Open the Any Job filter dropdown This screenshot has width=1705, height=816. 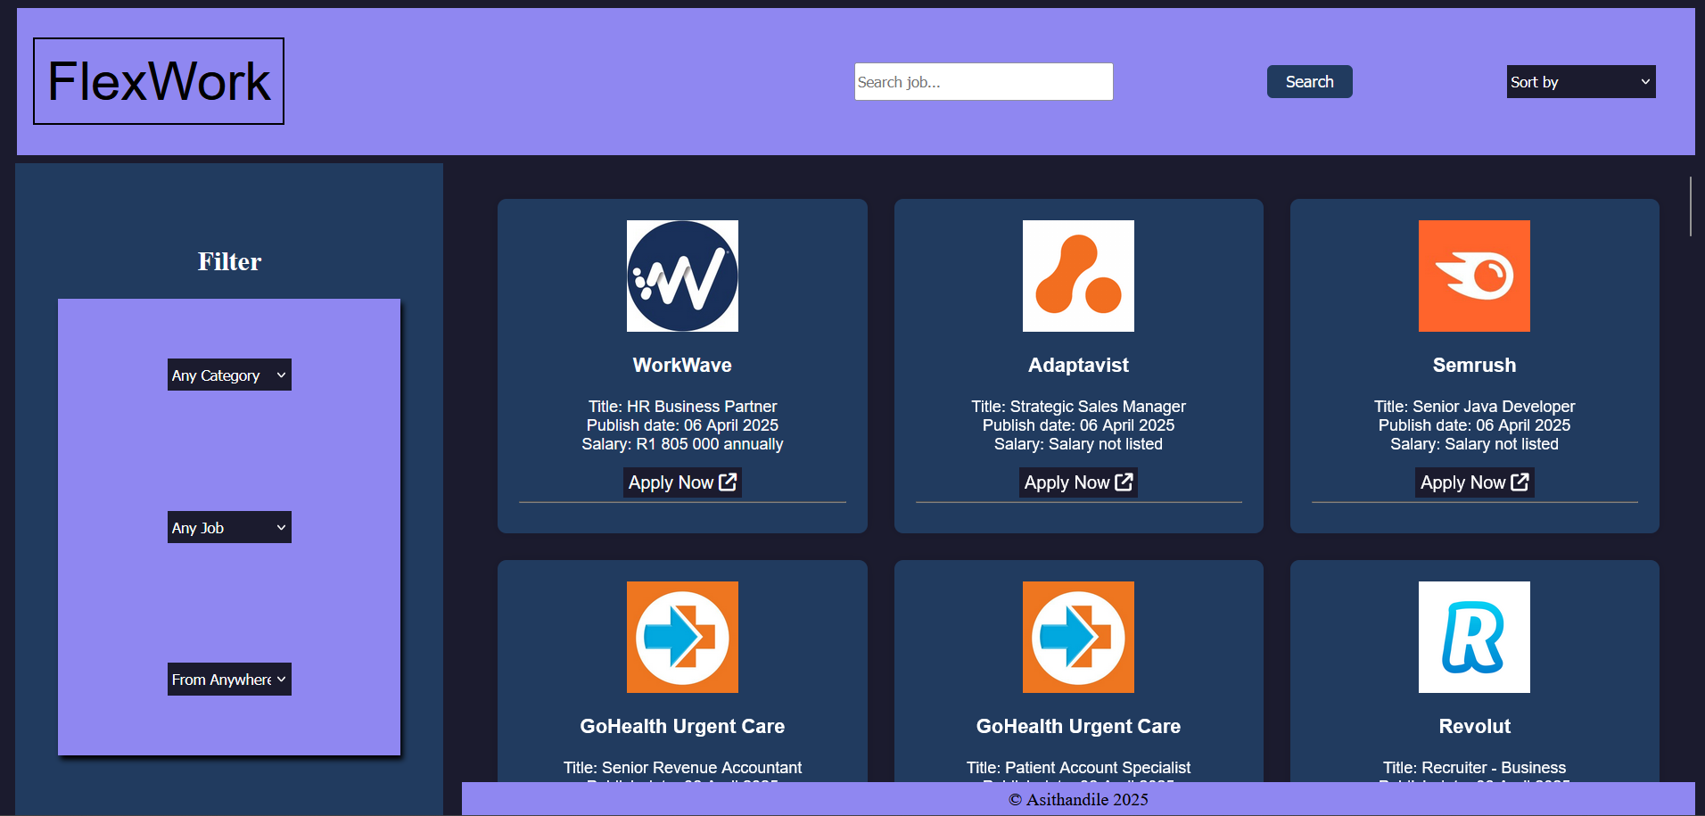coord(229,528)
